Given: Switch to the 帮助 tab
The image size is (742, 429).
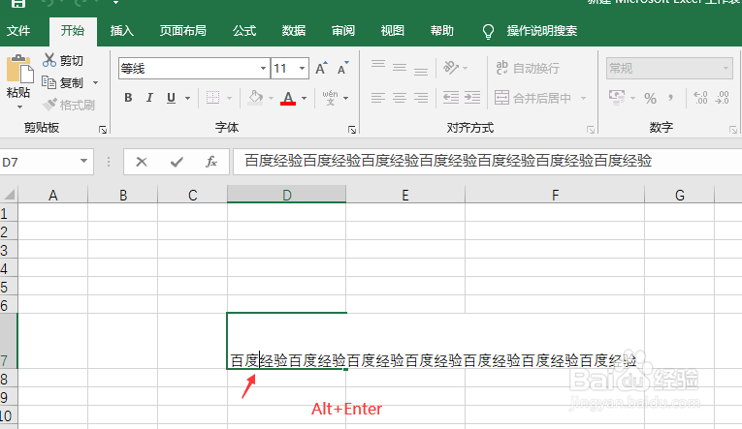Looking at the screenshot, I should click(x=441, y=31).
